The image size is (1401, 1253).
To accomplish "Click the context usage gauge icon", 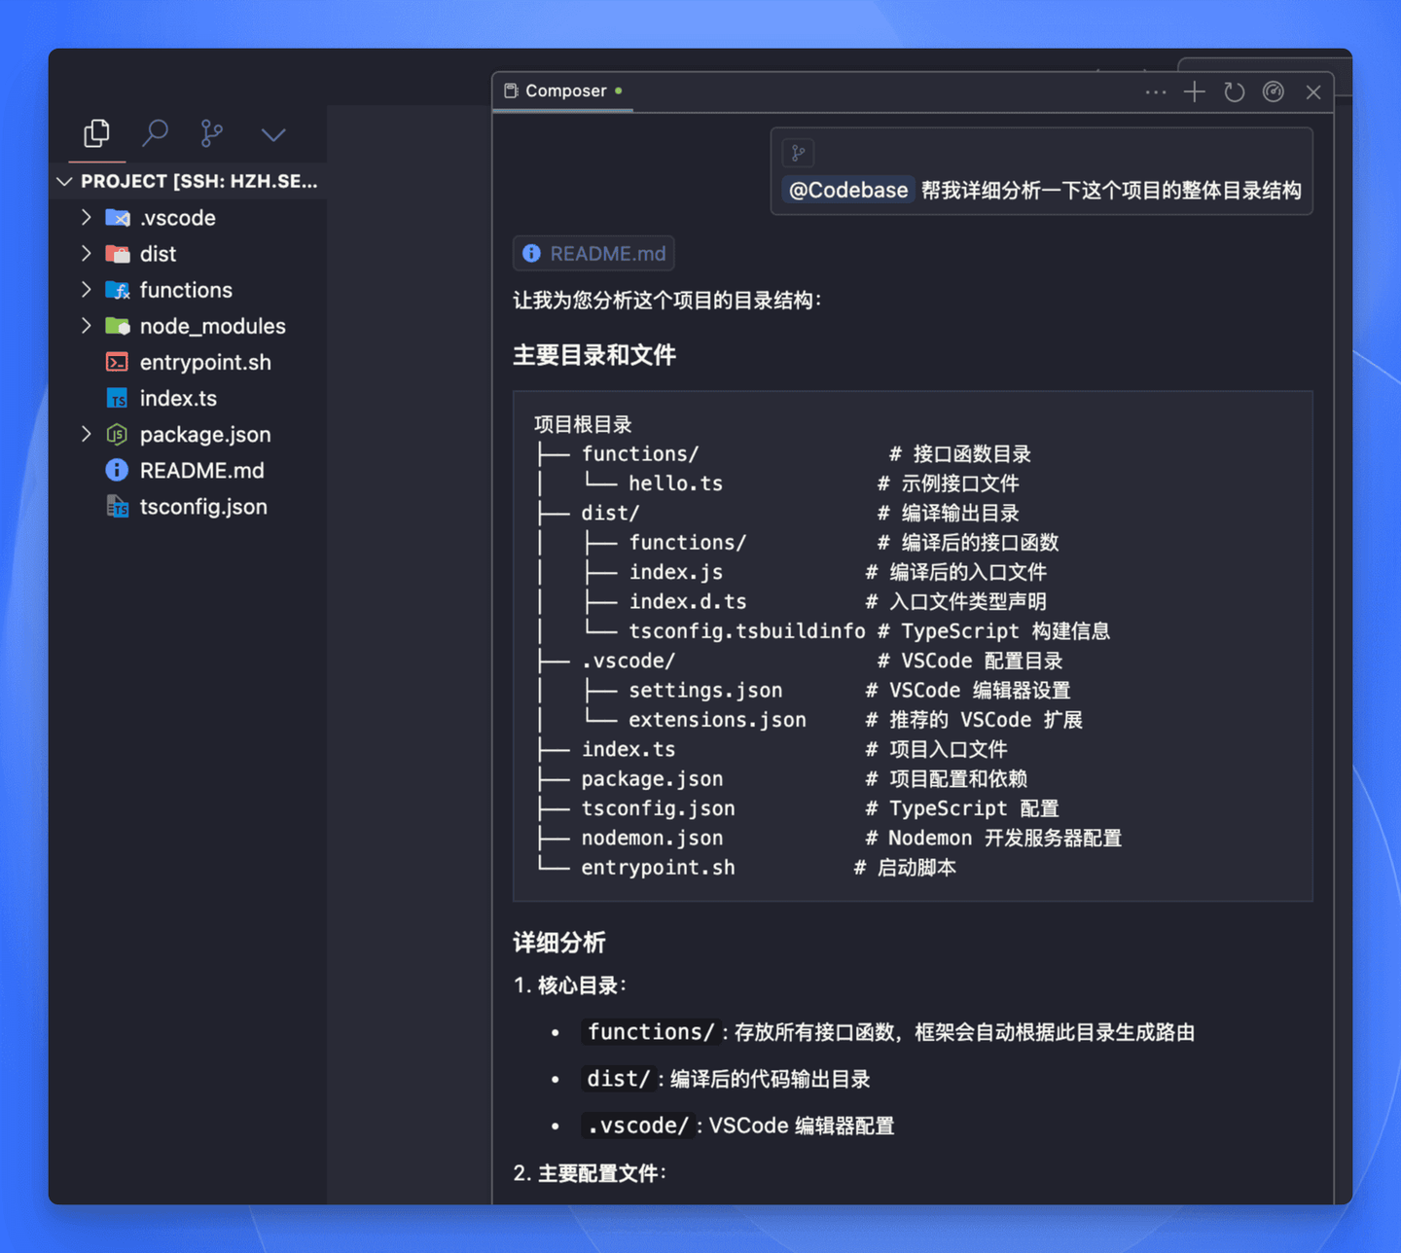I will tap(1274, 91).
